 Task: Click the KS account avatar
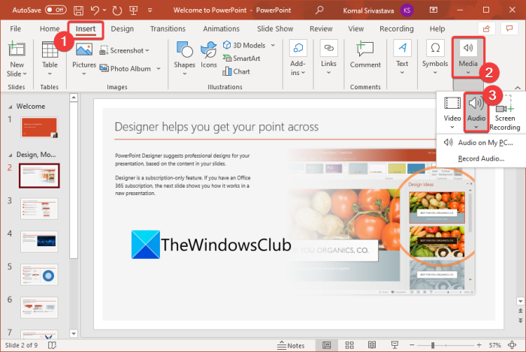point(407,10)
